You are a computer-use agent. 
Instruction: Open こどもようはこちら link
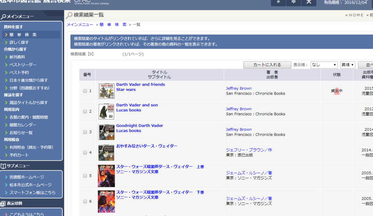27,214
